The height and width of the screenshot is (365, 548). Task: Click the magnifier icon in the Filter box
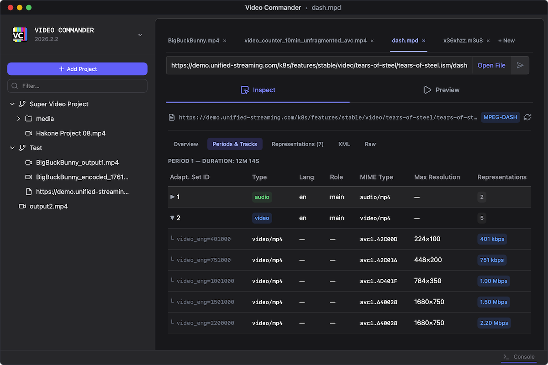point(14,85)
